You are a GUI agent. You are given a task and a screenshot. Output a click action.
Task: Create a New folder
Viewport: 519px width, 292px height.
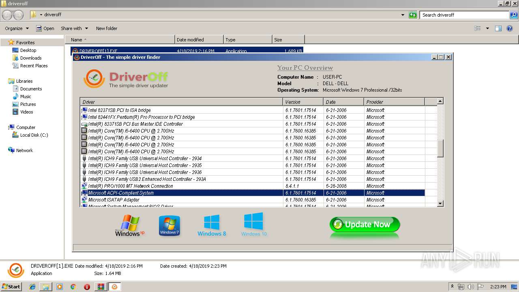(x=107, y=28)
